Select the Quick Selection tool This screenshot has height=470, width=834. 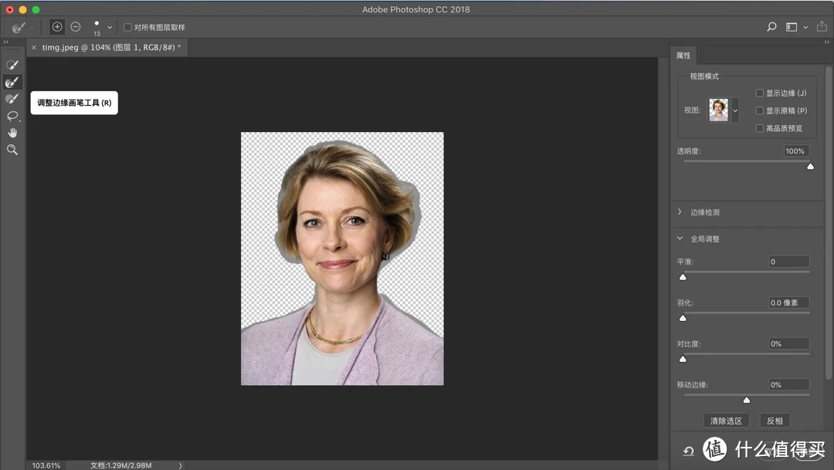pos(12,65)
